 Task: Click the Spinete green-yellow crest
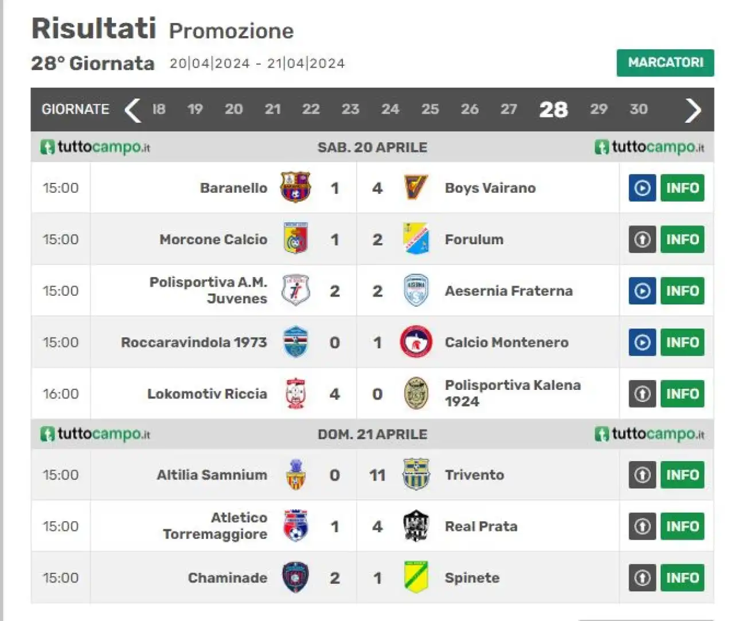(x=416, y=577)
